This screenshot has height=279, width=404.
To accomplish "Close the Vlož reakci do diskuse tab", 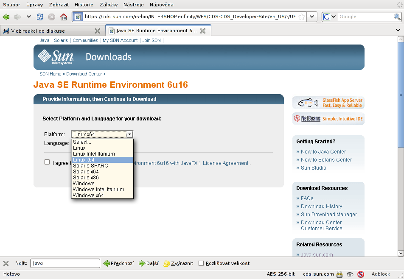I will tap(98, 31).
